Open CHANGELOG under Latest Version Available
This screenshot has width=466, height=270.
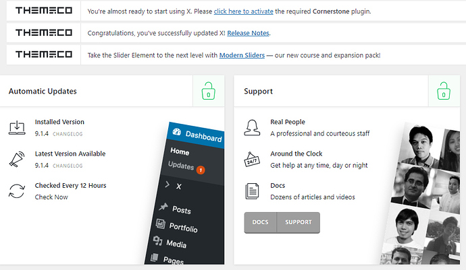pyautogui.click(x=68, y=166)
